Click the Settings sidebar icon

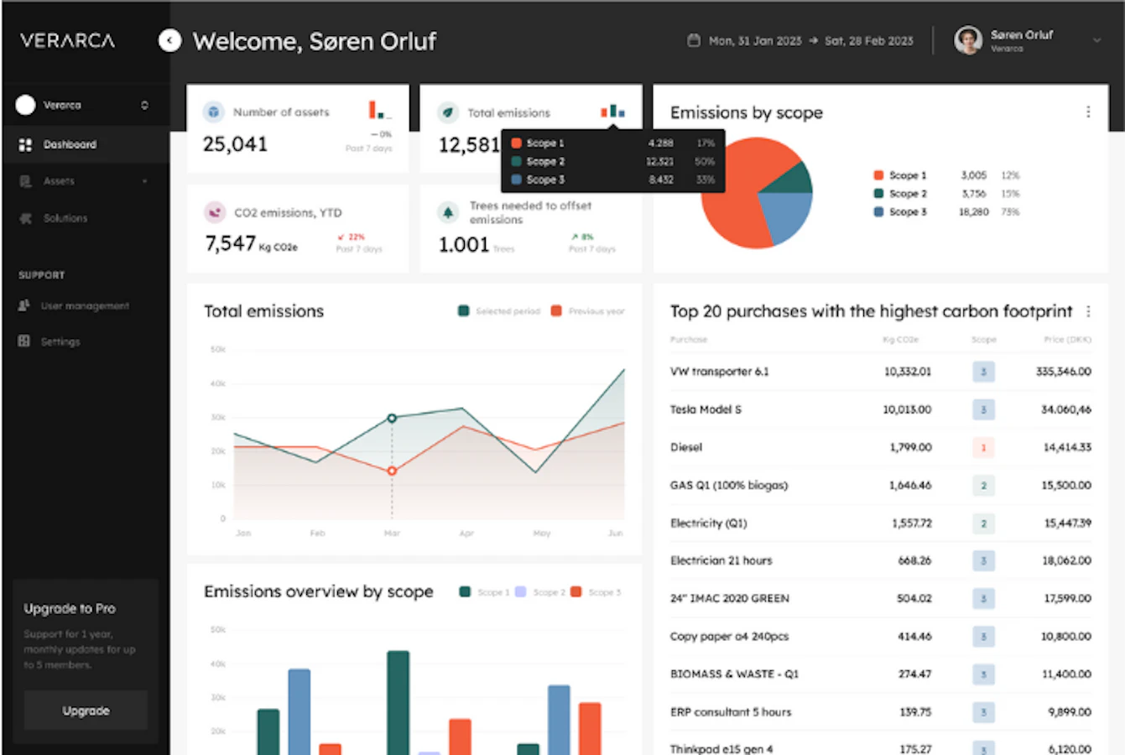[24, 341]
